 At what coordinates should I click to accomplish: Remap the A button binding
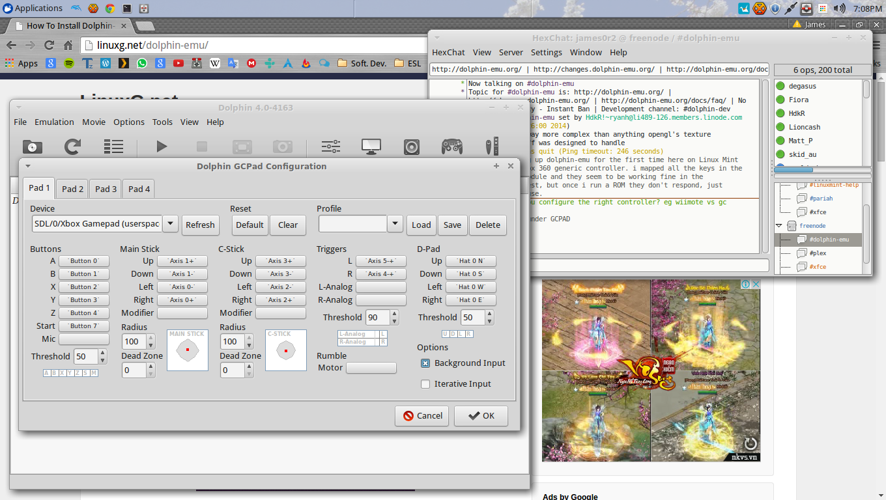(x=84, y=260)
